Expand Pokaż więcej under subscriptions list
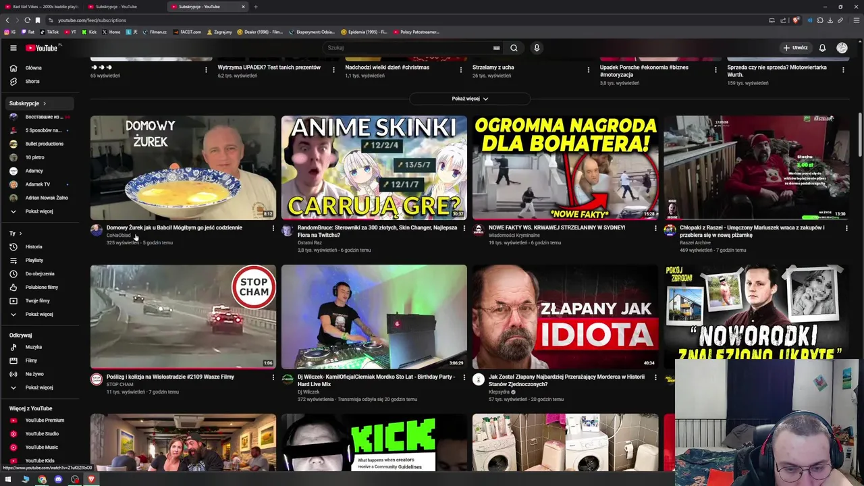The height and width of the screenshot is (486, 864). (x=40, y=211)
